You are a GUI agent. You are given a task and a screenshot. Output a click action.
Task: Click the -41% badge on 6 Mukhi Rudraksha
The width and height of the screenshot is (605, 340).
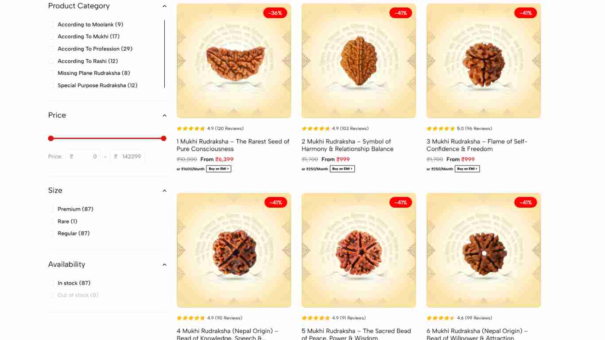click(x=525, y=202)
